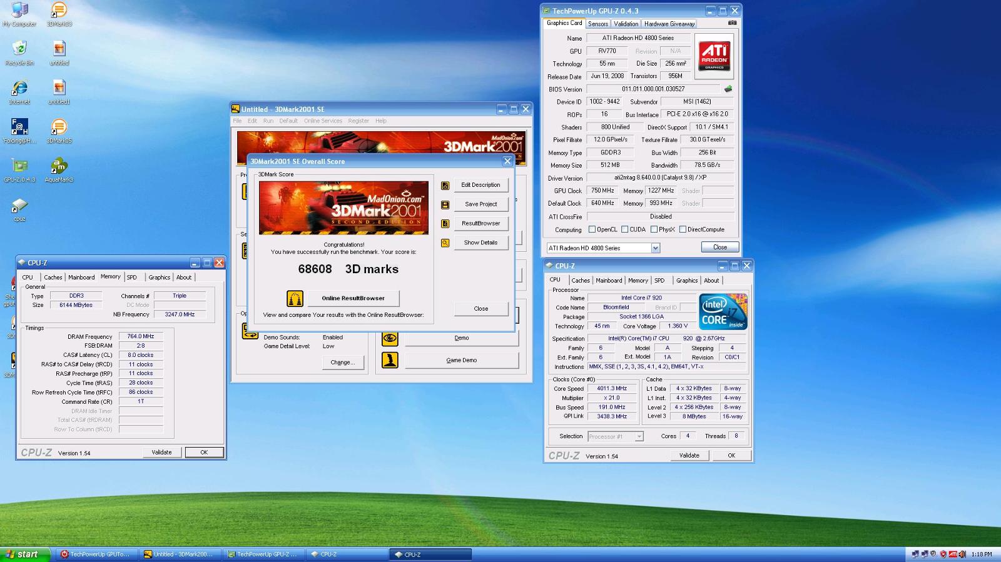1001x562 pixels.
Task: Click the volume icon in system tray
Action: click(962, 554)
